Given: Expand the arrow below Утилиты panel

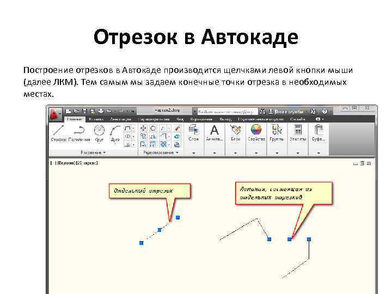Looking at the screenshot, I should point(298,153).
